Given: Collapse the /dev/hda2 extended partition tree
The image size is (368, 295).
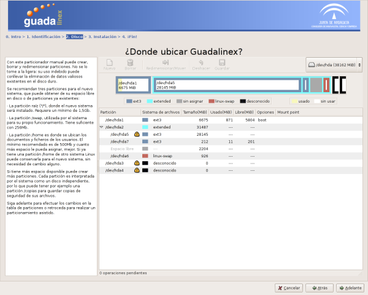Looking at the screenshot, I should (102, 127).
